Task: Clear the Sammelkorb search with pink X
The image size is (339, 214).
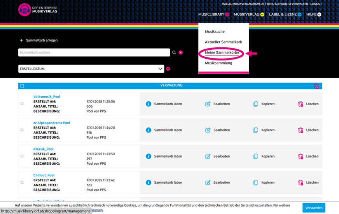Action: 181,52
